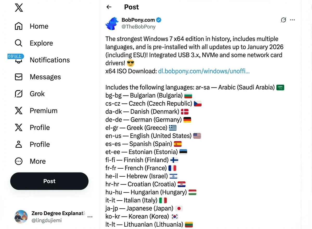Click the BobPony.com profile avatar
The width and height of the screenshot is (312, 229).
tap(112, 23)
